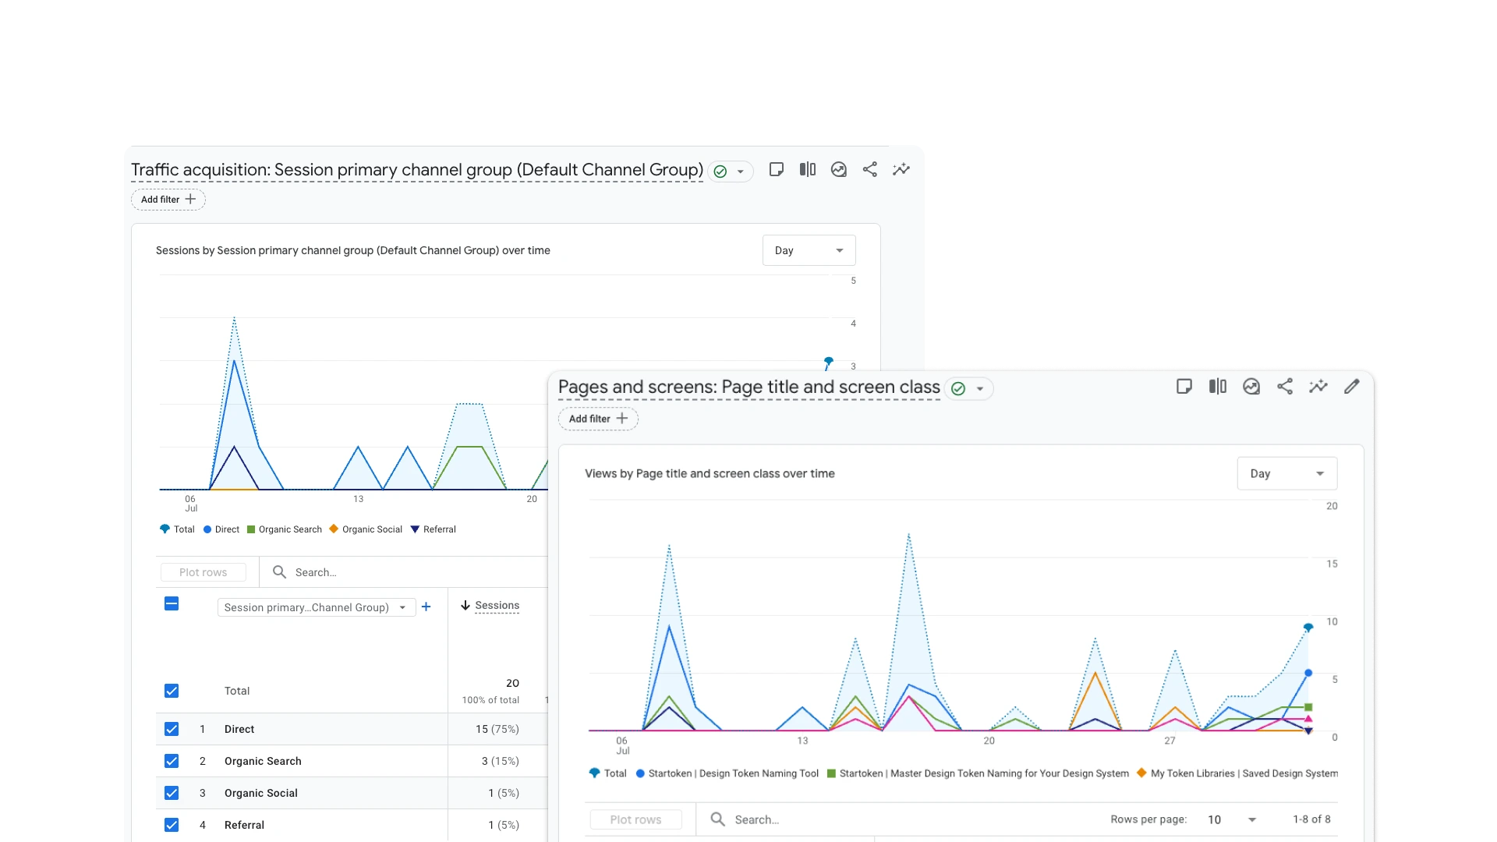
Task: Click Add filter in Pages and screens
Action: 598,419
